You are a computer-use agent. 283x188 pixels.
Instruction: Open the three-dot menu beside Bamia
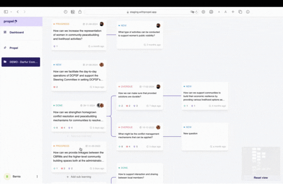[x=37, y=177]
